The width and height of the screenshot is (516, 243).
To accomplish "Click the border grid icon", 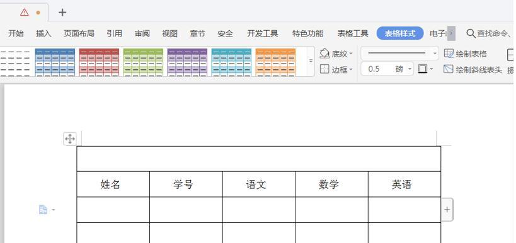I will coord(324,69).
